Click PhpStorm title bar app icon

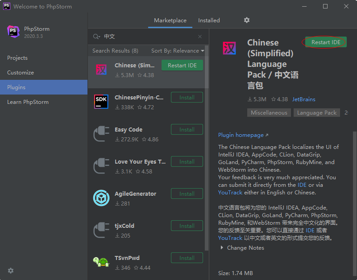[x=7, y=6]
